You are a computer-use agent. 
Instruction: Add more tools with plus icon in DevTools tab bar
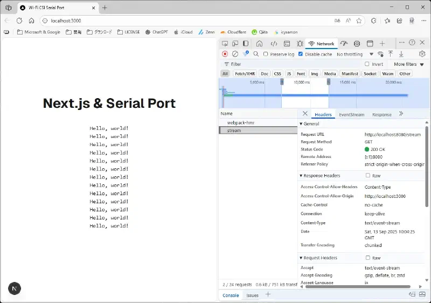tap(382, 44)
